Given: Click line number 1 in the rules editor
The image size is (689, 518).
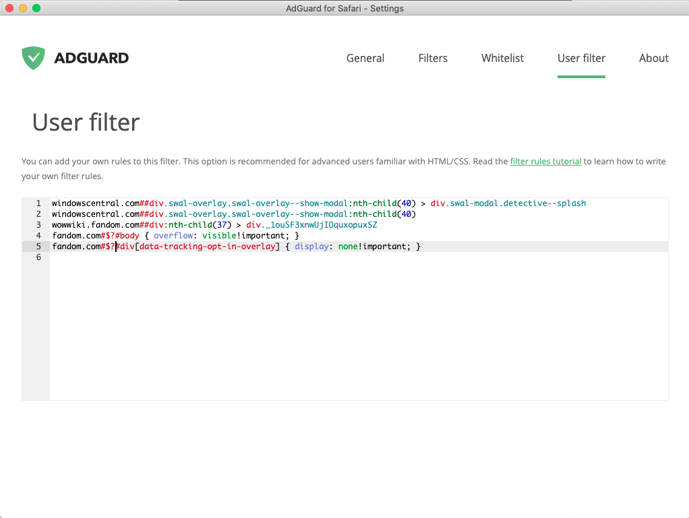Looking at the screenshot, I should 38,203.
